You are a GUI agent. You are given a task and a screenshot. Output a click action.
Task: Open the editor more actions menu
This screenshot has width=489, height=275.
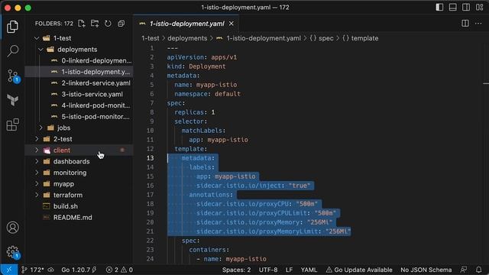click(x=478, y=24)
